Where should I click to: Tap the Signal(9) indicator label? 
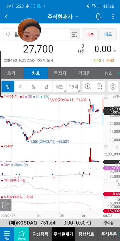pyautogui.click(x=21, y=165)
